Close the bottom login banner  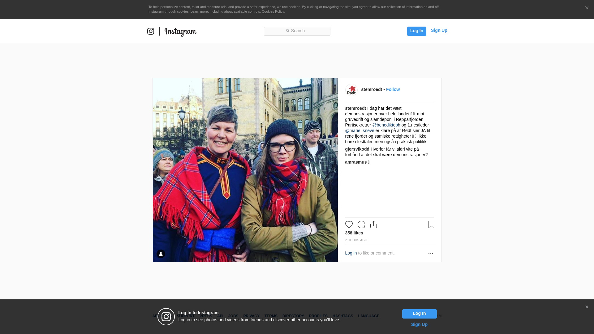click(x=587, y=307)
